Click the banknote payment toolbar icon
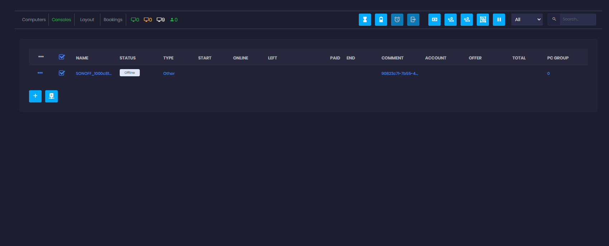The height and width of the screenshot is (246, 609). [x=434, y=20]
